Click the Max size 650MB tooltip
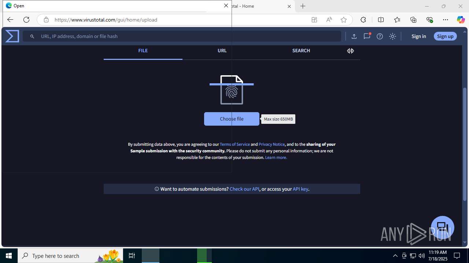The image size is (469, 263). pyautogui.click(x=278, y=119)
